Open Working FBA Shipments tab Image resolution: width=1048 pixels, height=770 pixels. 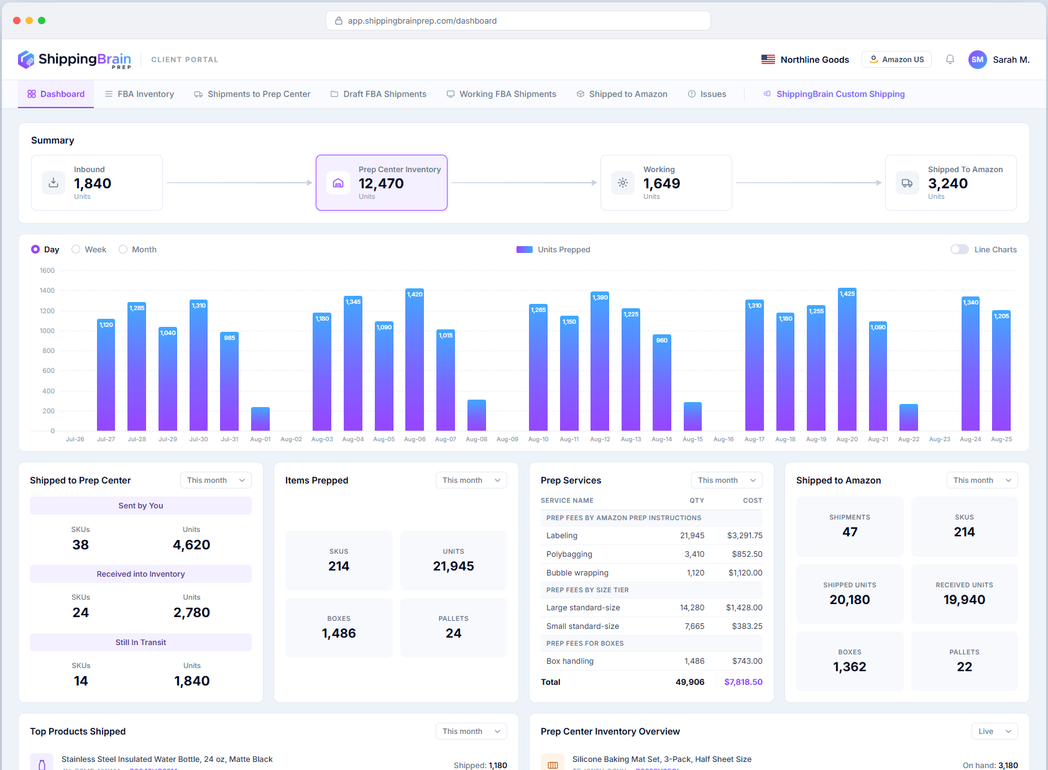click(502, 94)
